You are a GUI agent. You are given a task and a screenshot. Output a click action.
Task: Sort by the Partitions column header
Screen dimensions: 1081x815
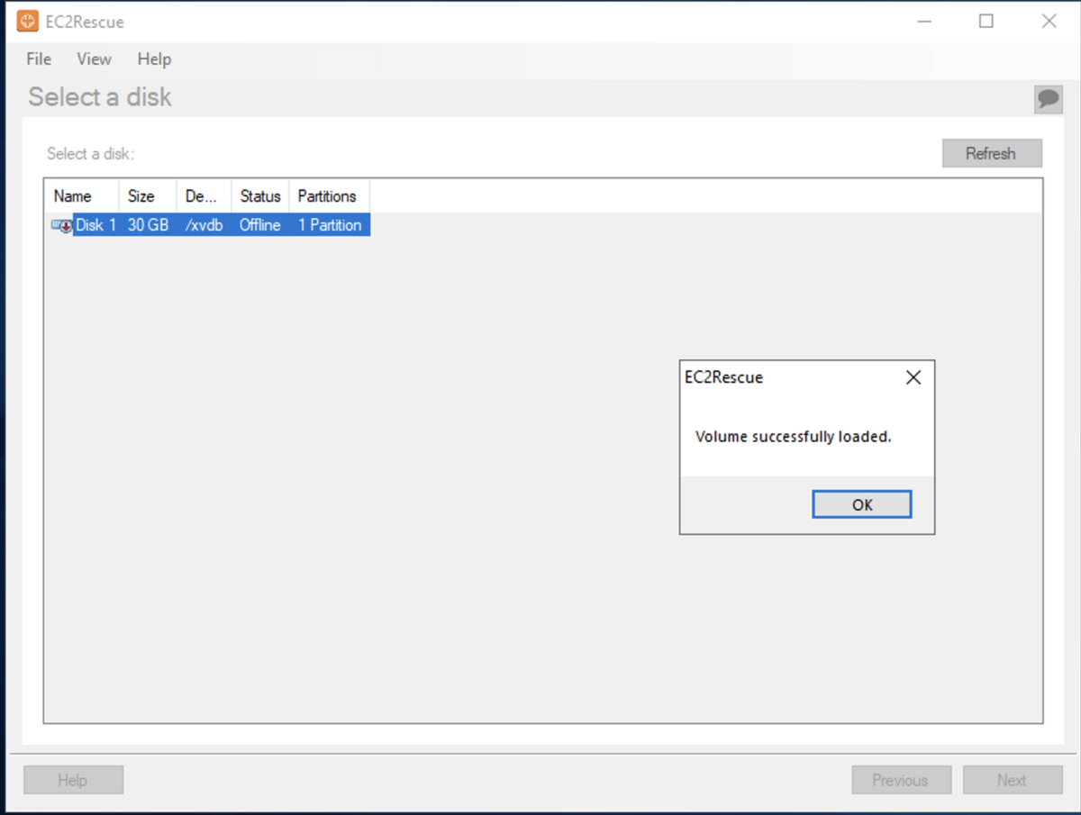[x=329, y=196]
